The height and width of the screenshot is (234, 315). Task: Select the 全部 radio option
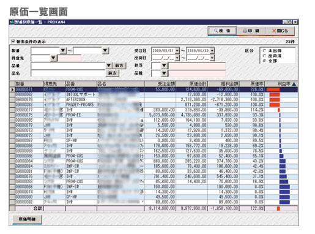tap(265, 61)
